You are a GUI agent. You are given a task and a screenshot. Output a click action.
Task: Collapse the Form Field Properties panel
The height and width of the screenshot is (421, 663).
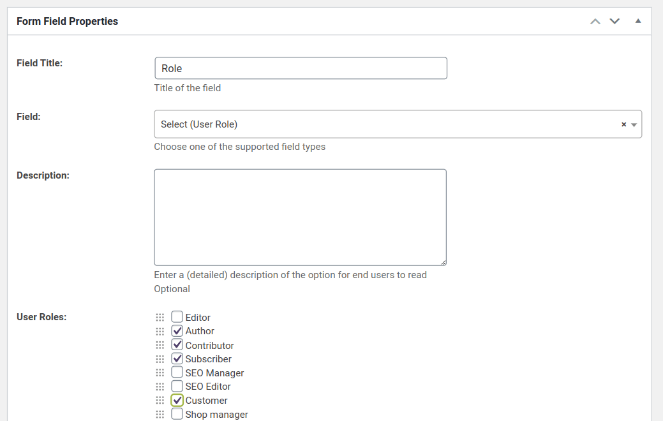pos(638,21)
